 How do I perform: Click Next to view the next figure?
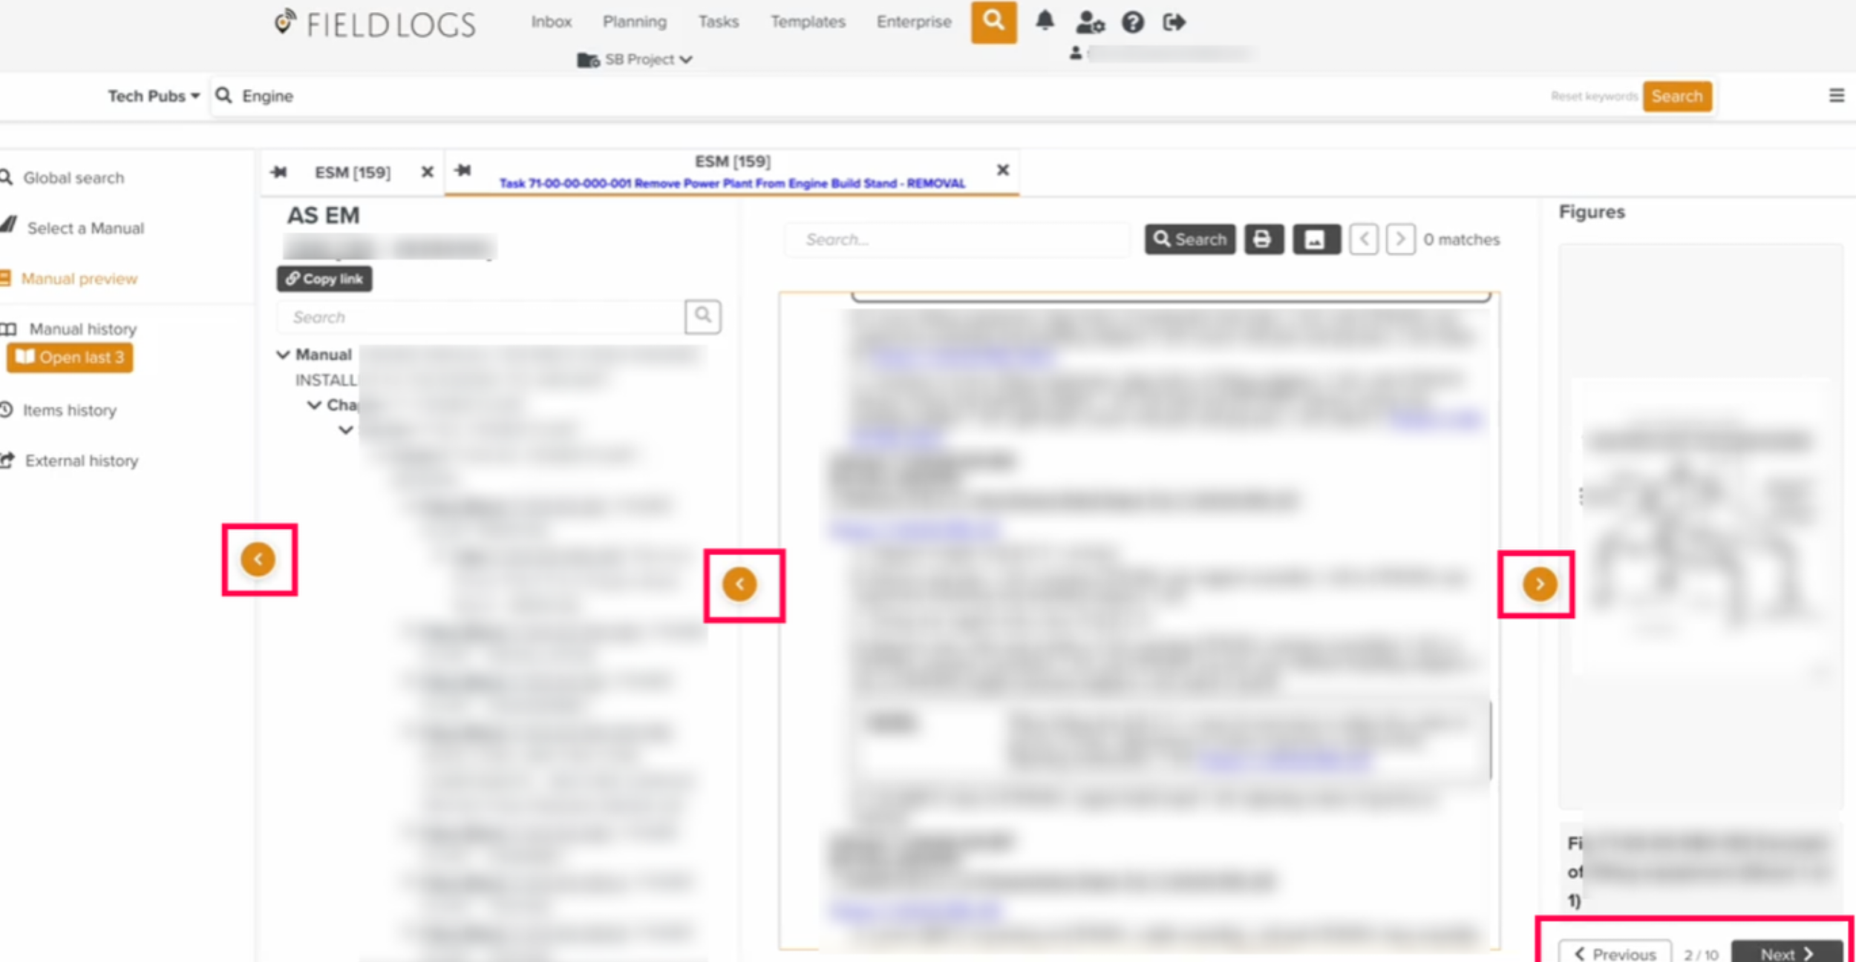click(x=1786, y=953)
